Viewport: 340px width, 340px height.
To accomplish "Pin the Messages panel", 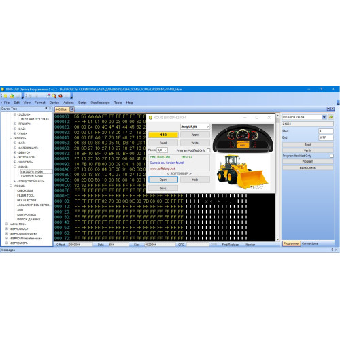I will coord(333,250).
